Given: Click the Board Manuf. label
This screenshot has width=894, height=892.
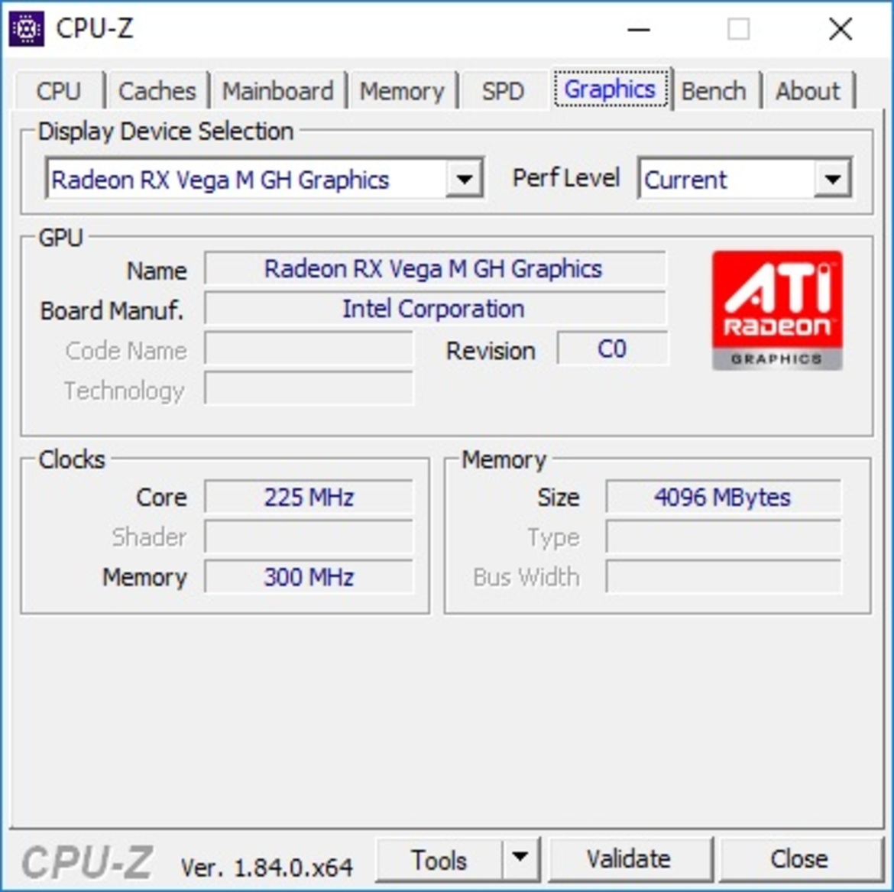Looking at the screenshot, I should pyautogui.click(x=112, y=311).
